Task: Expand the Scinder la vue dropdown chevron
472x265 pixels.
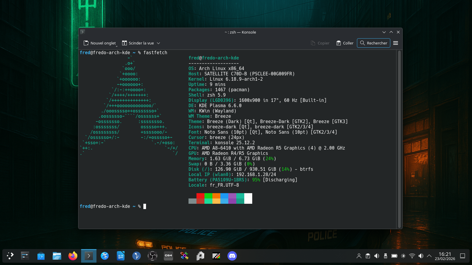Action: click(158, 43)
